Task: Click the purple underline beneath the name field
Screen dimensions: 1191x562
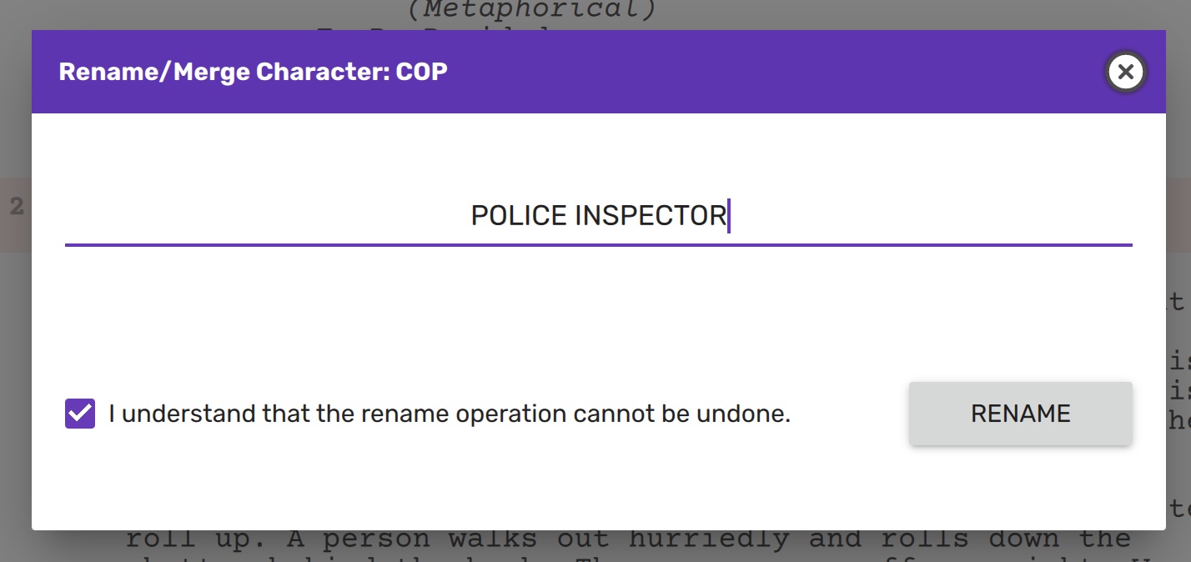Action: [598, 245]
